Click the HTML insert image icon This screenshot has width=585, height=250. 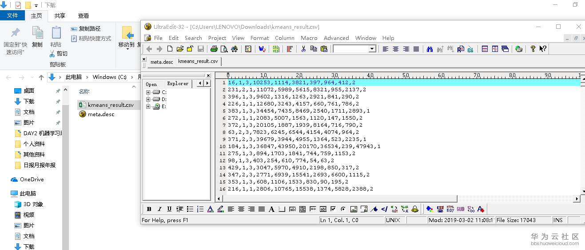pyautogui.click(x=354, y=209)
